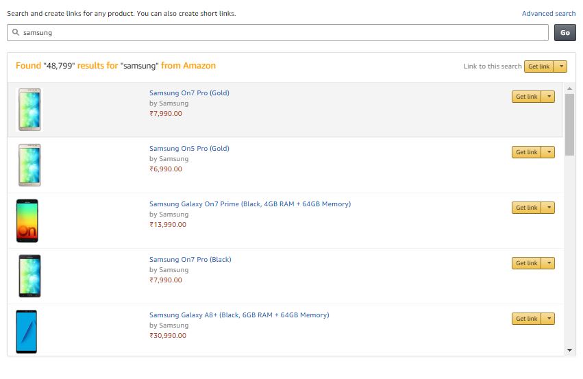The width and height of the screenshot is (583, 379).
Task: Open Samsung On5 Pro (Gold) product image
Action: [x=29, y=164]
